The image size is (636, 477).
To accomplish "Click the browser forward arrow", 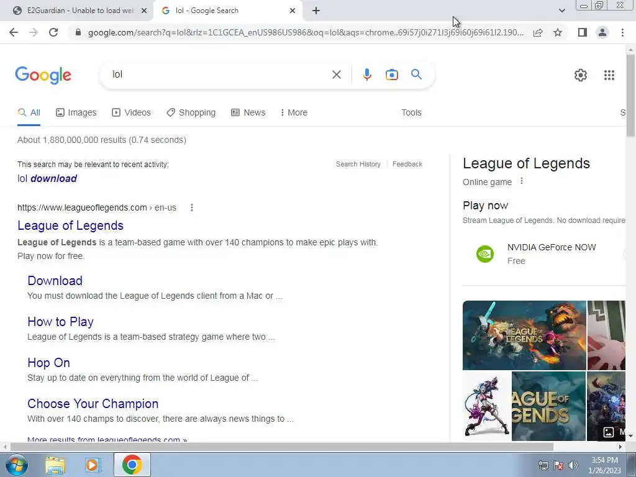I will pos(34,32).
